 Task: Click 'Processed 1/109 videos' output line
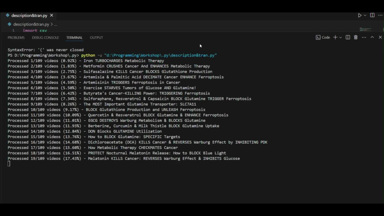(x=86, y=61)
